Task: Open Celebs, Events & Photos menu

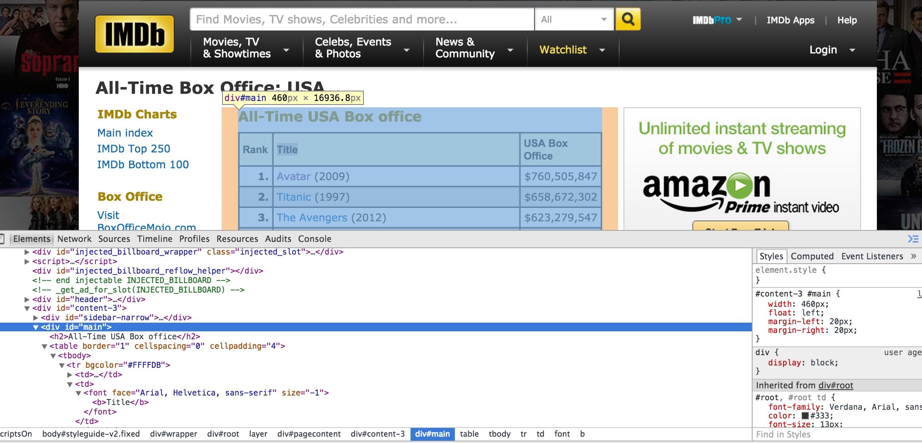Action: tap(362, 48)
